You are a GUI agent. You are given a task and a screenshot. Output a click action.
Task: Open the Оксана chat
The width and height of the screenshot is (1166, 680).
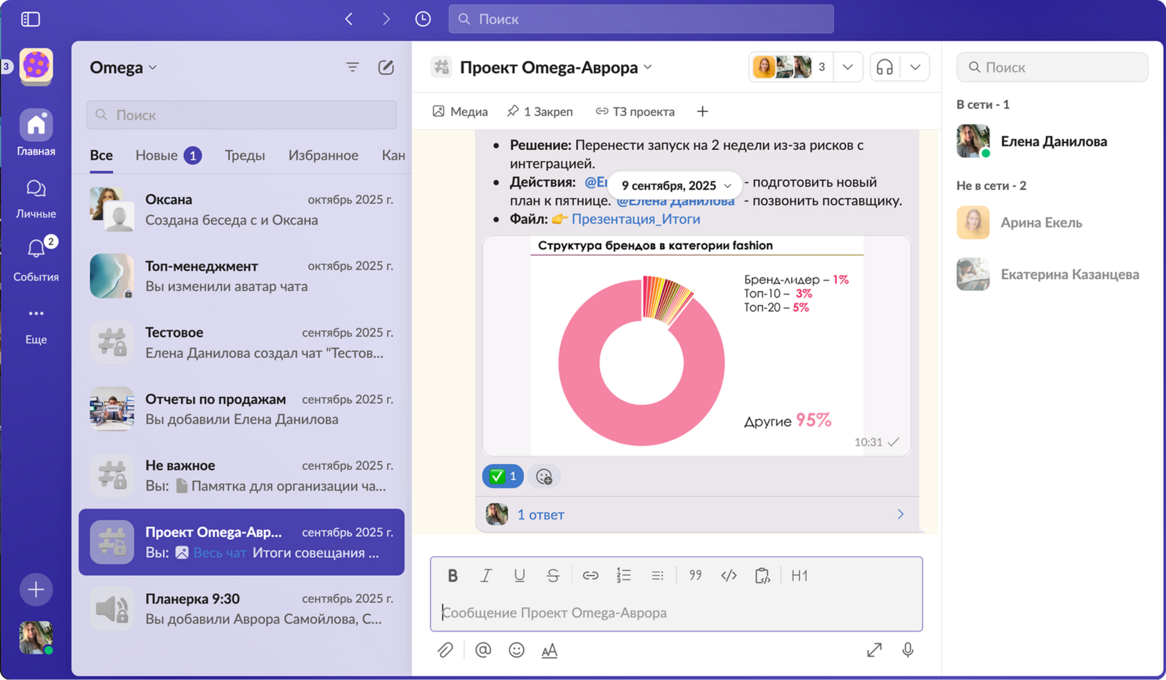click(x=242, y=209)
